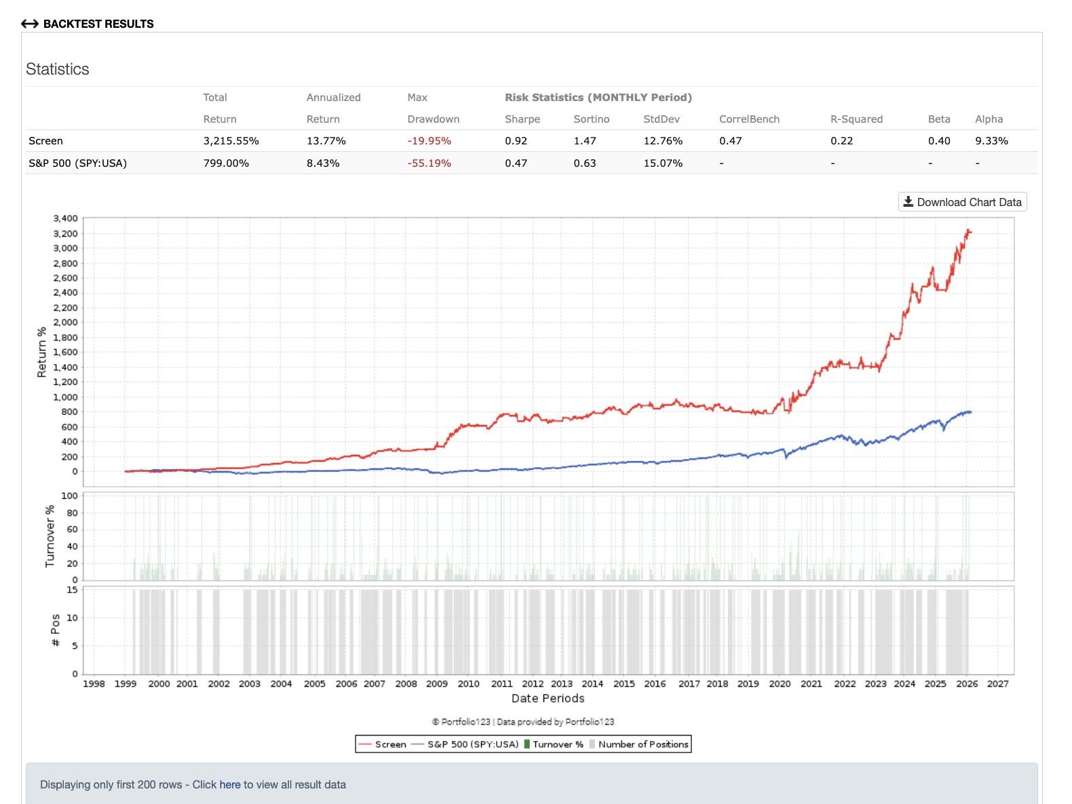The image size is (1072, 804).
Task: Click the Portfolio123 copyright notice under the chart
Action: coord(523,722)
